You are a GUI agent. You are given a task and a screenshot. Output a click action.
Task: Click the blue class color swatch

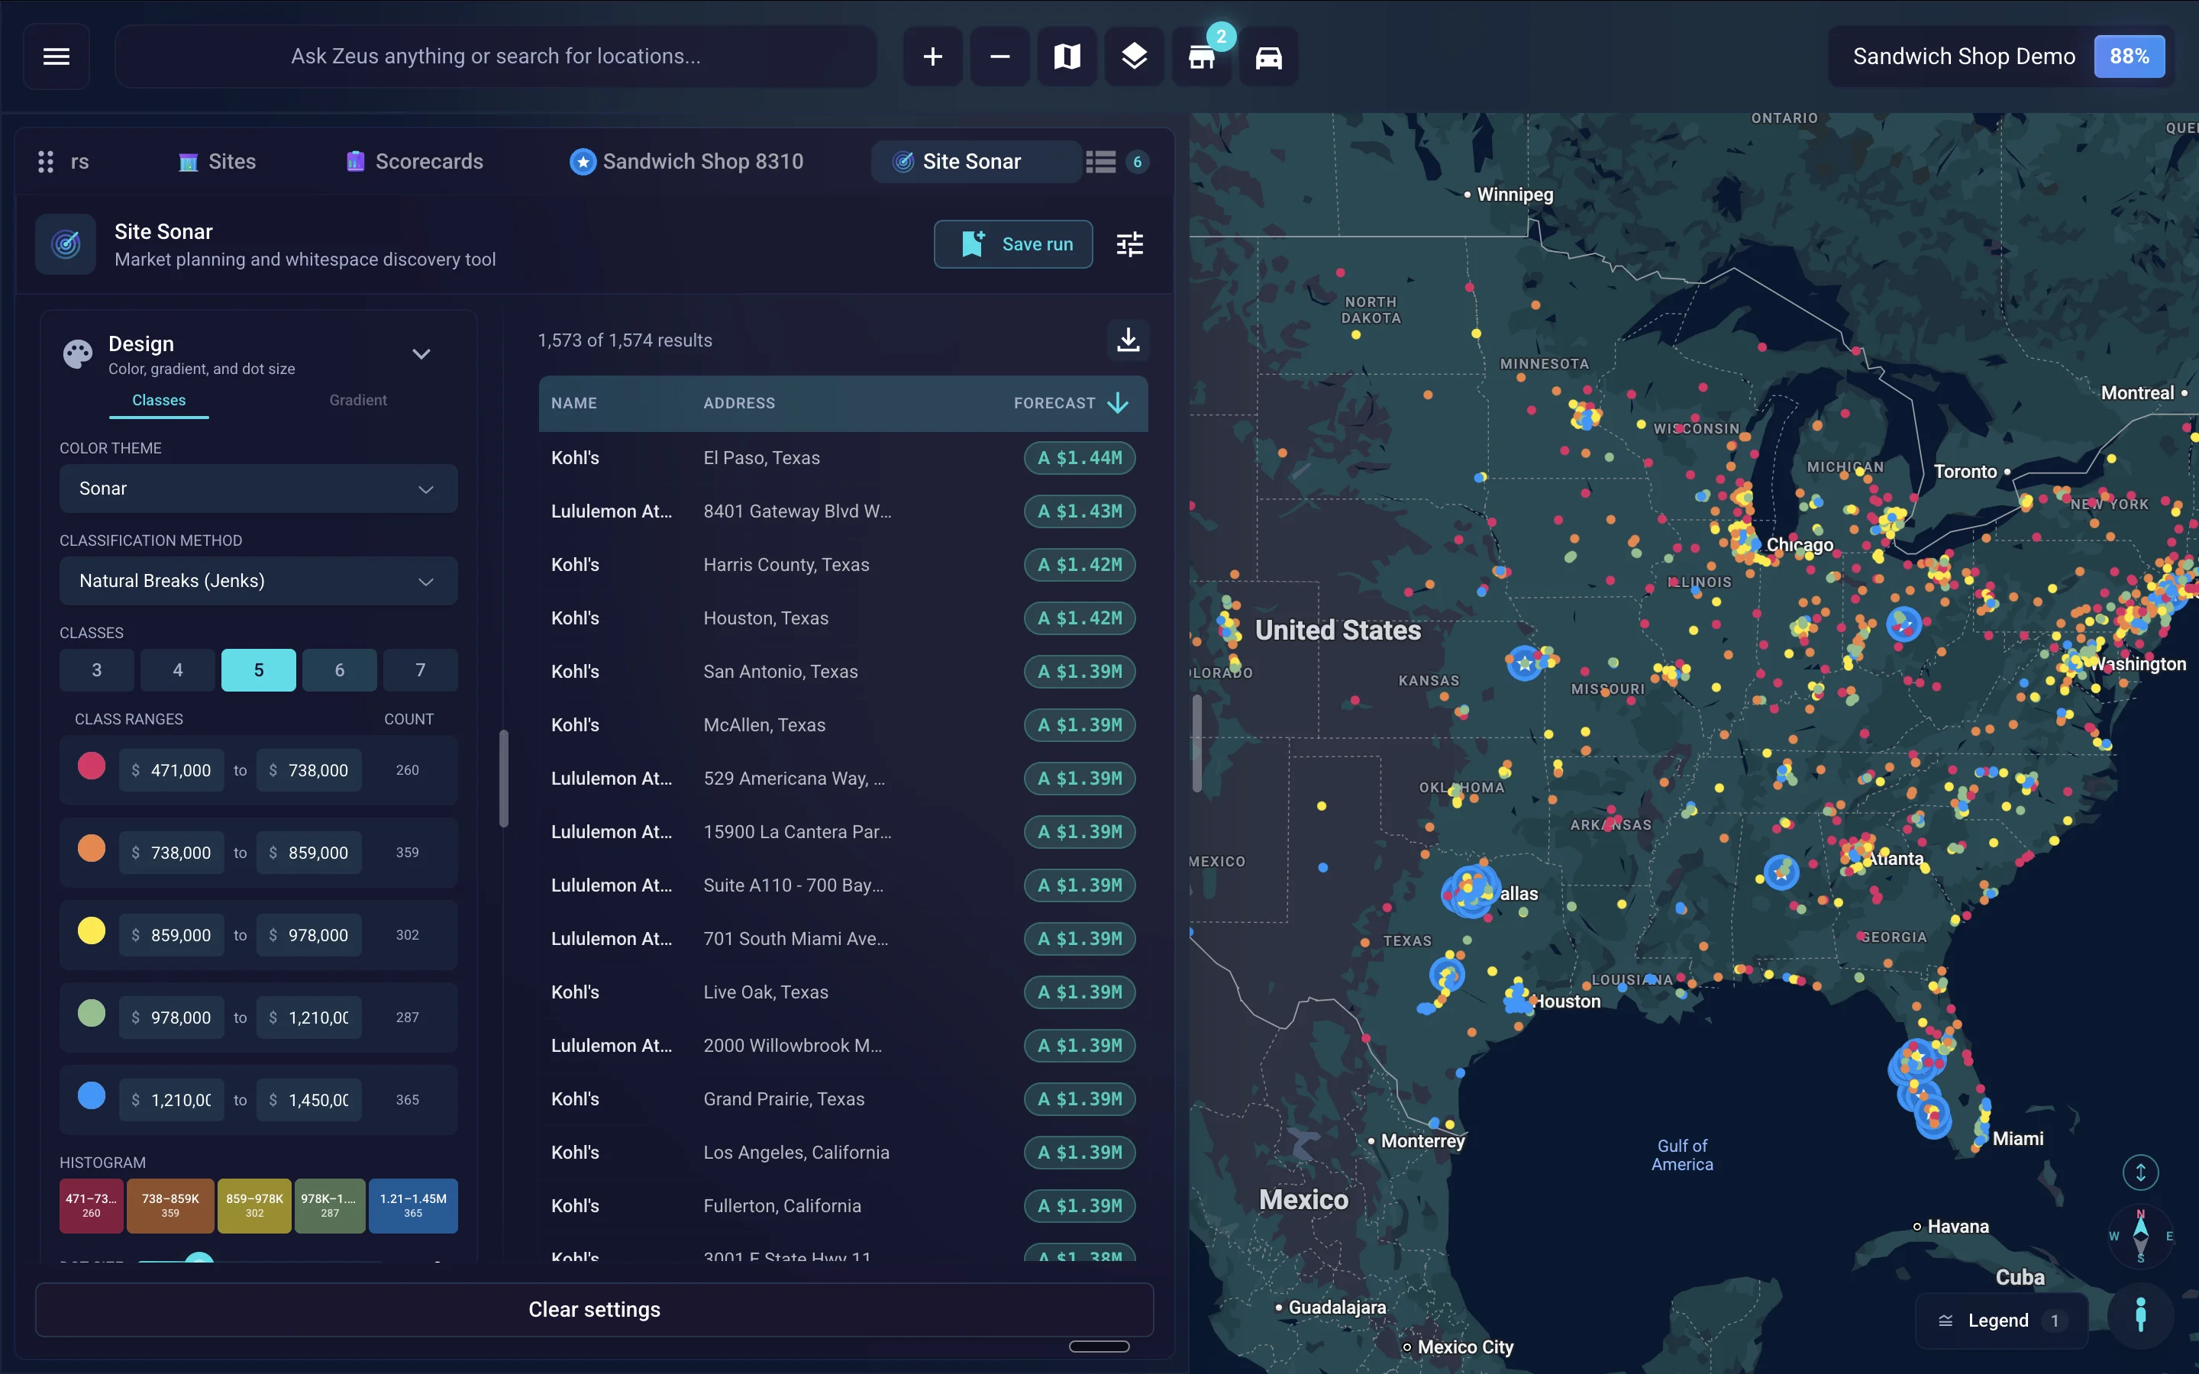(91, 1096)
